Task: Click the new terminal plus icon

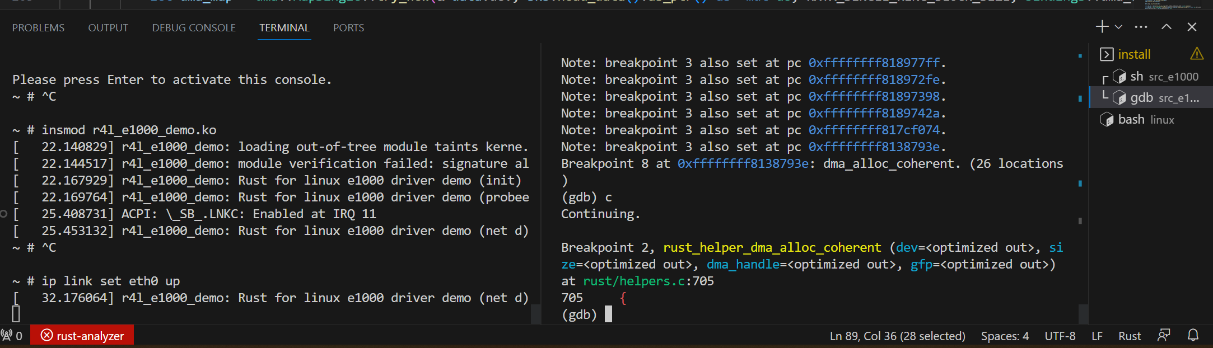Action: pos(1102,27)
